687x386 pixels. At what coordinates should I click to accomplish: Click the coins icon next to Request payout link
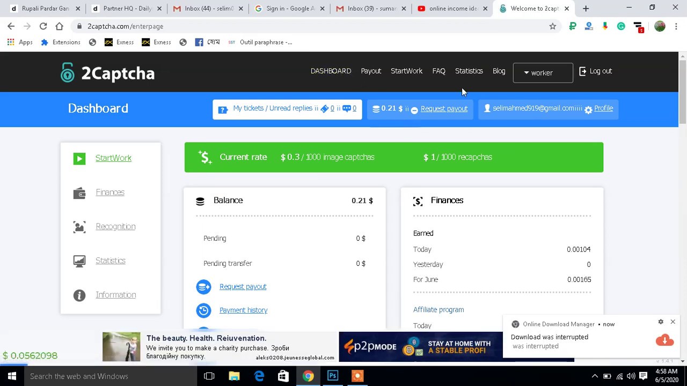pos(203,287)
